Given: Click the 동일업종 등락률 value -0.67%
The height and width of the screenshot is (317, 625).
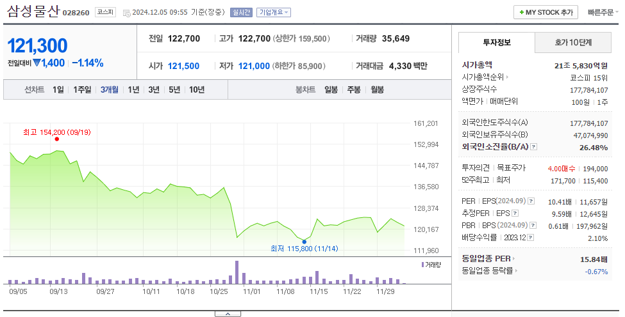Looking at the screenshot, I should (x=596, y=272).
